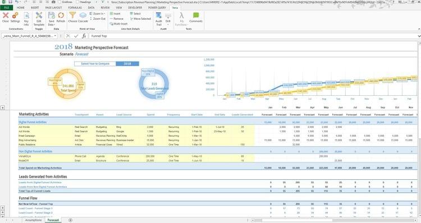Screen dimensions: 421x223
Task: Click the Forecast scenario value
Action: tap(82, 54)
